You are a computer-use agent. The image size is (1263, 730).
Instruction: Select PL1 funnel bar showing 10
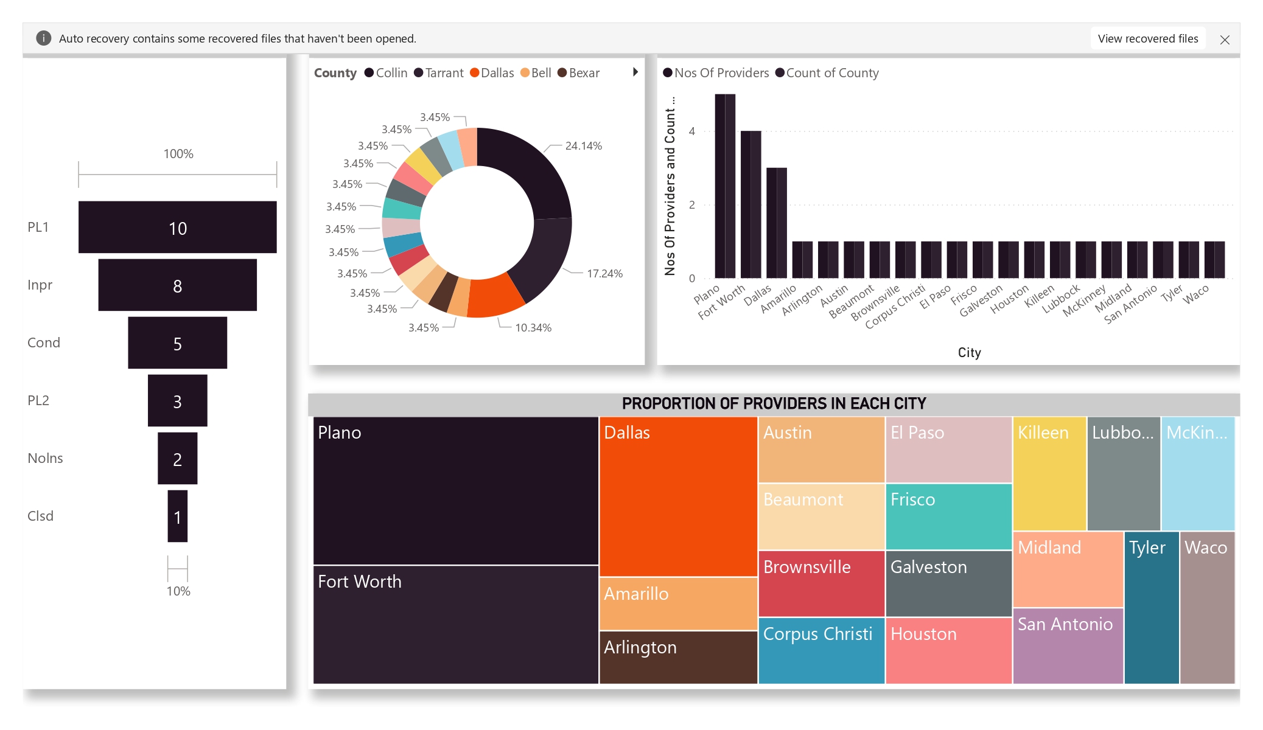coord(177,228)
